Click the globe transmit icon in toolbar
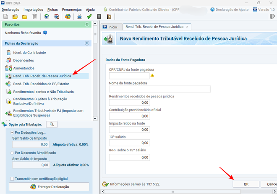 68,17
